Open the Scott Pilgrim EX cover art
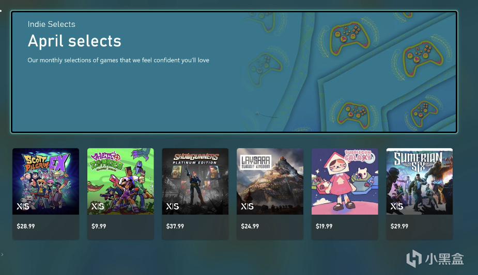478x275 pixels. coord(45,181)
